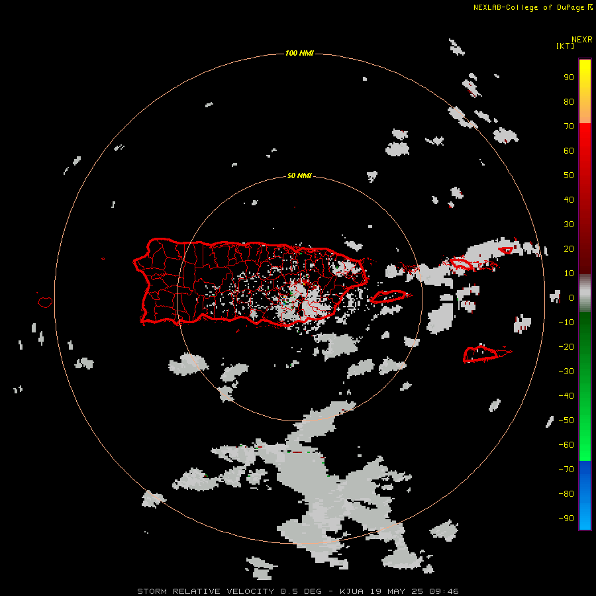Click the -80 value on the velocity scale
Viewport: 596px width, 596px height.
[x=566, y=494]
